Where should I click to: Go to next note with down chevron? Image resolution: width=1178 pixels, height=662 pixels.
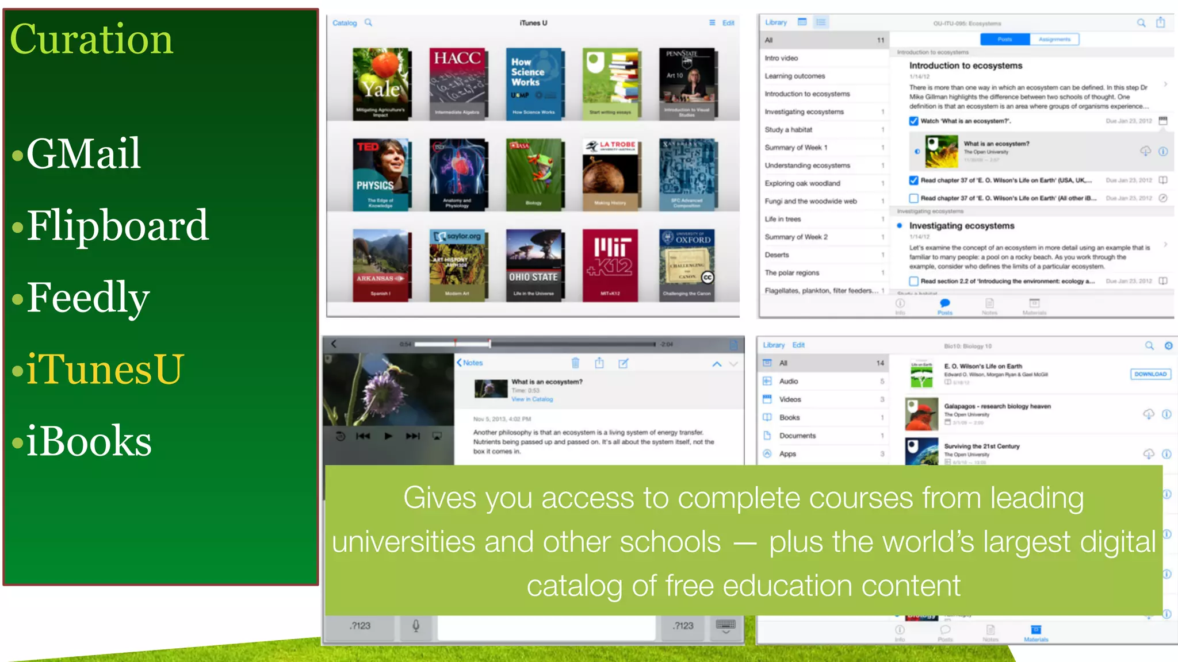733,364
